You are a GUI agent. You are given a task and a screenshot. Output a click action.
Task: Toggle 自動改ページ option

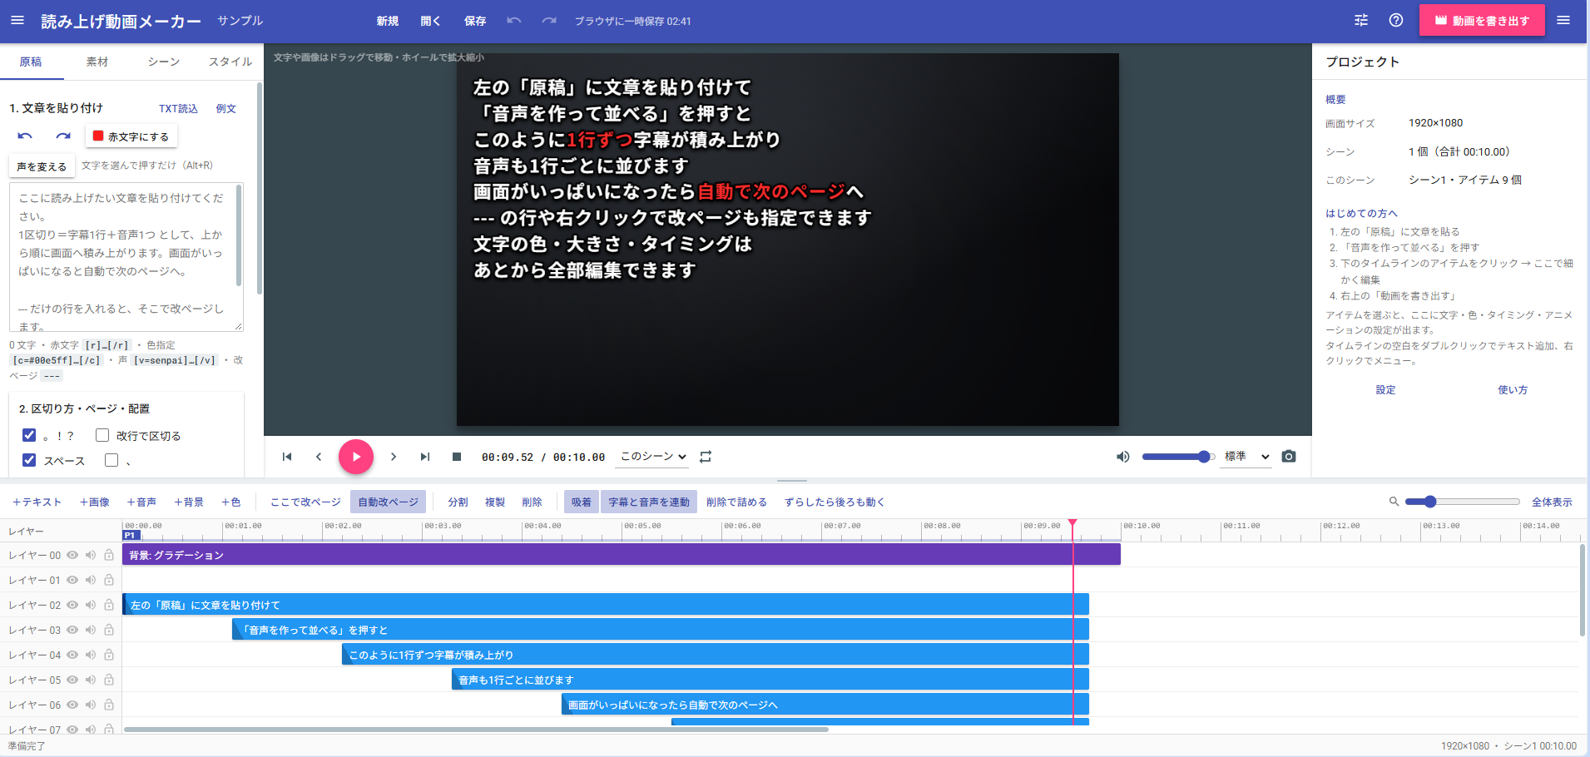coord(388,502)
